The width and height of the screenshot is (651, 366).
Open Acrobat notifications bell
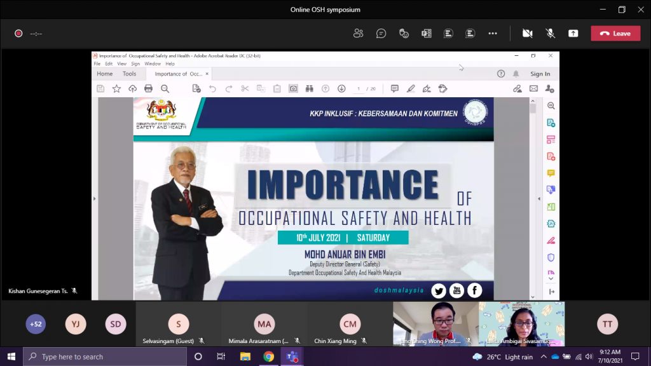click(x=516, y=74)
